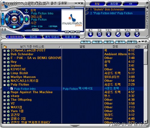Burn the playlist using the CD-R icon

(118, 34)
